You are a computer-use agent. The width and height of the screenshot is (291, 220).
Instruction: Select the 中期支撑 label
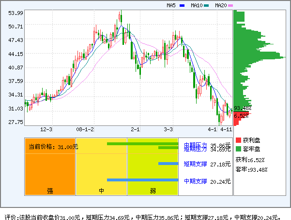pyautogui.click(x=195, y=181)
